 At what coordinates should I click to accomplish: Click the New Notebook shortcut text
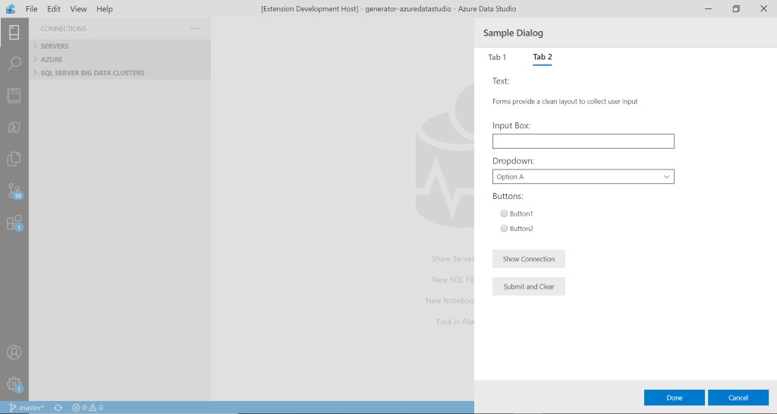[449, 301]
